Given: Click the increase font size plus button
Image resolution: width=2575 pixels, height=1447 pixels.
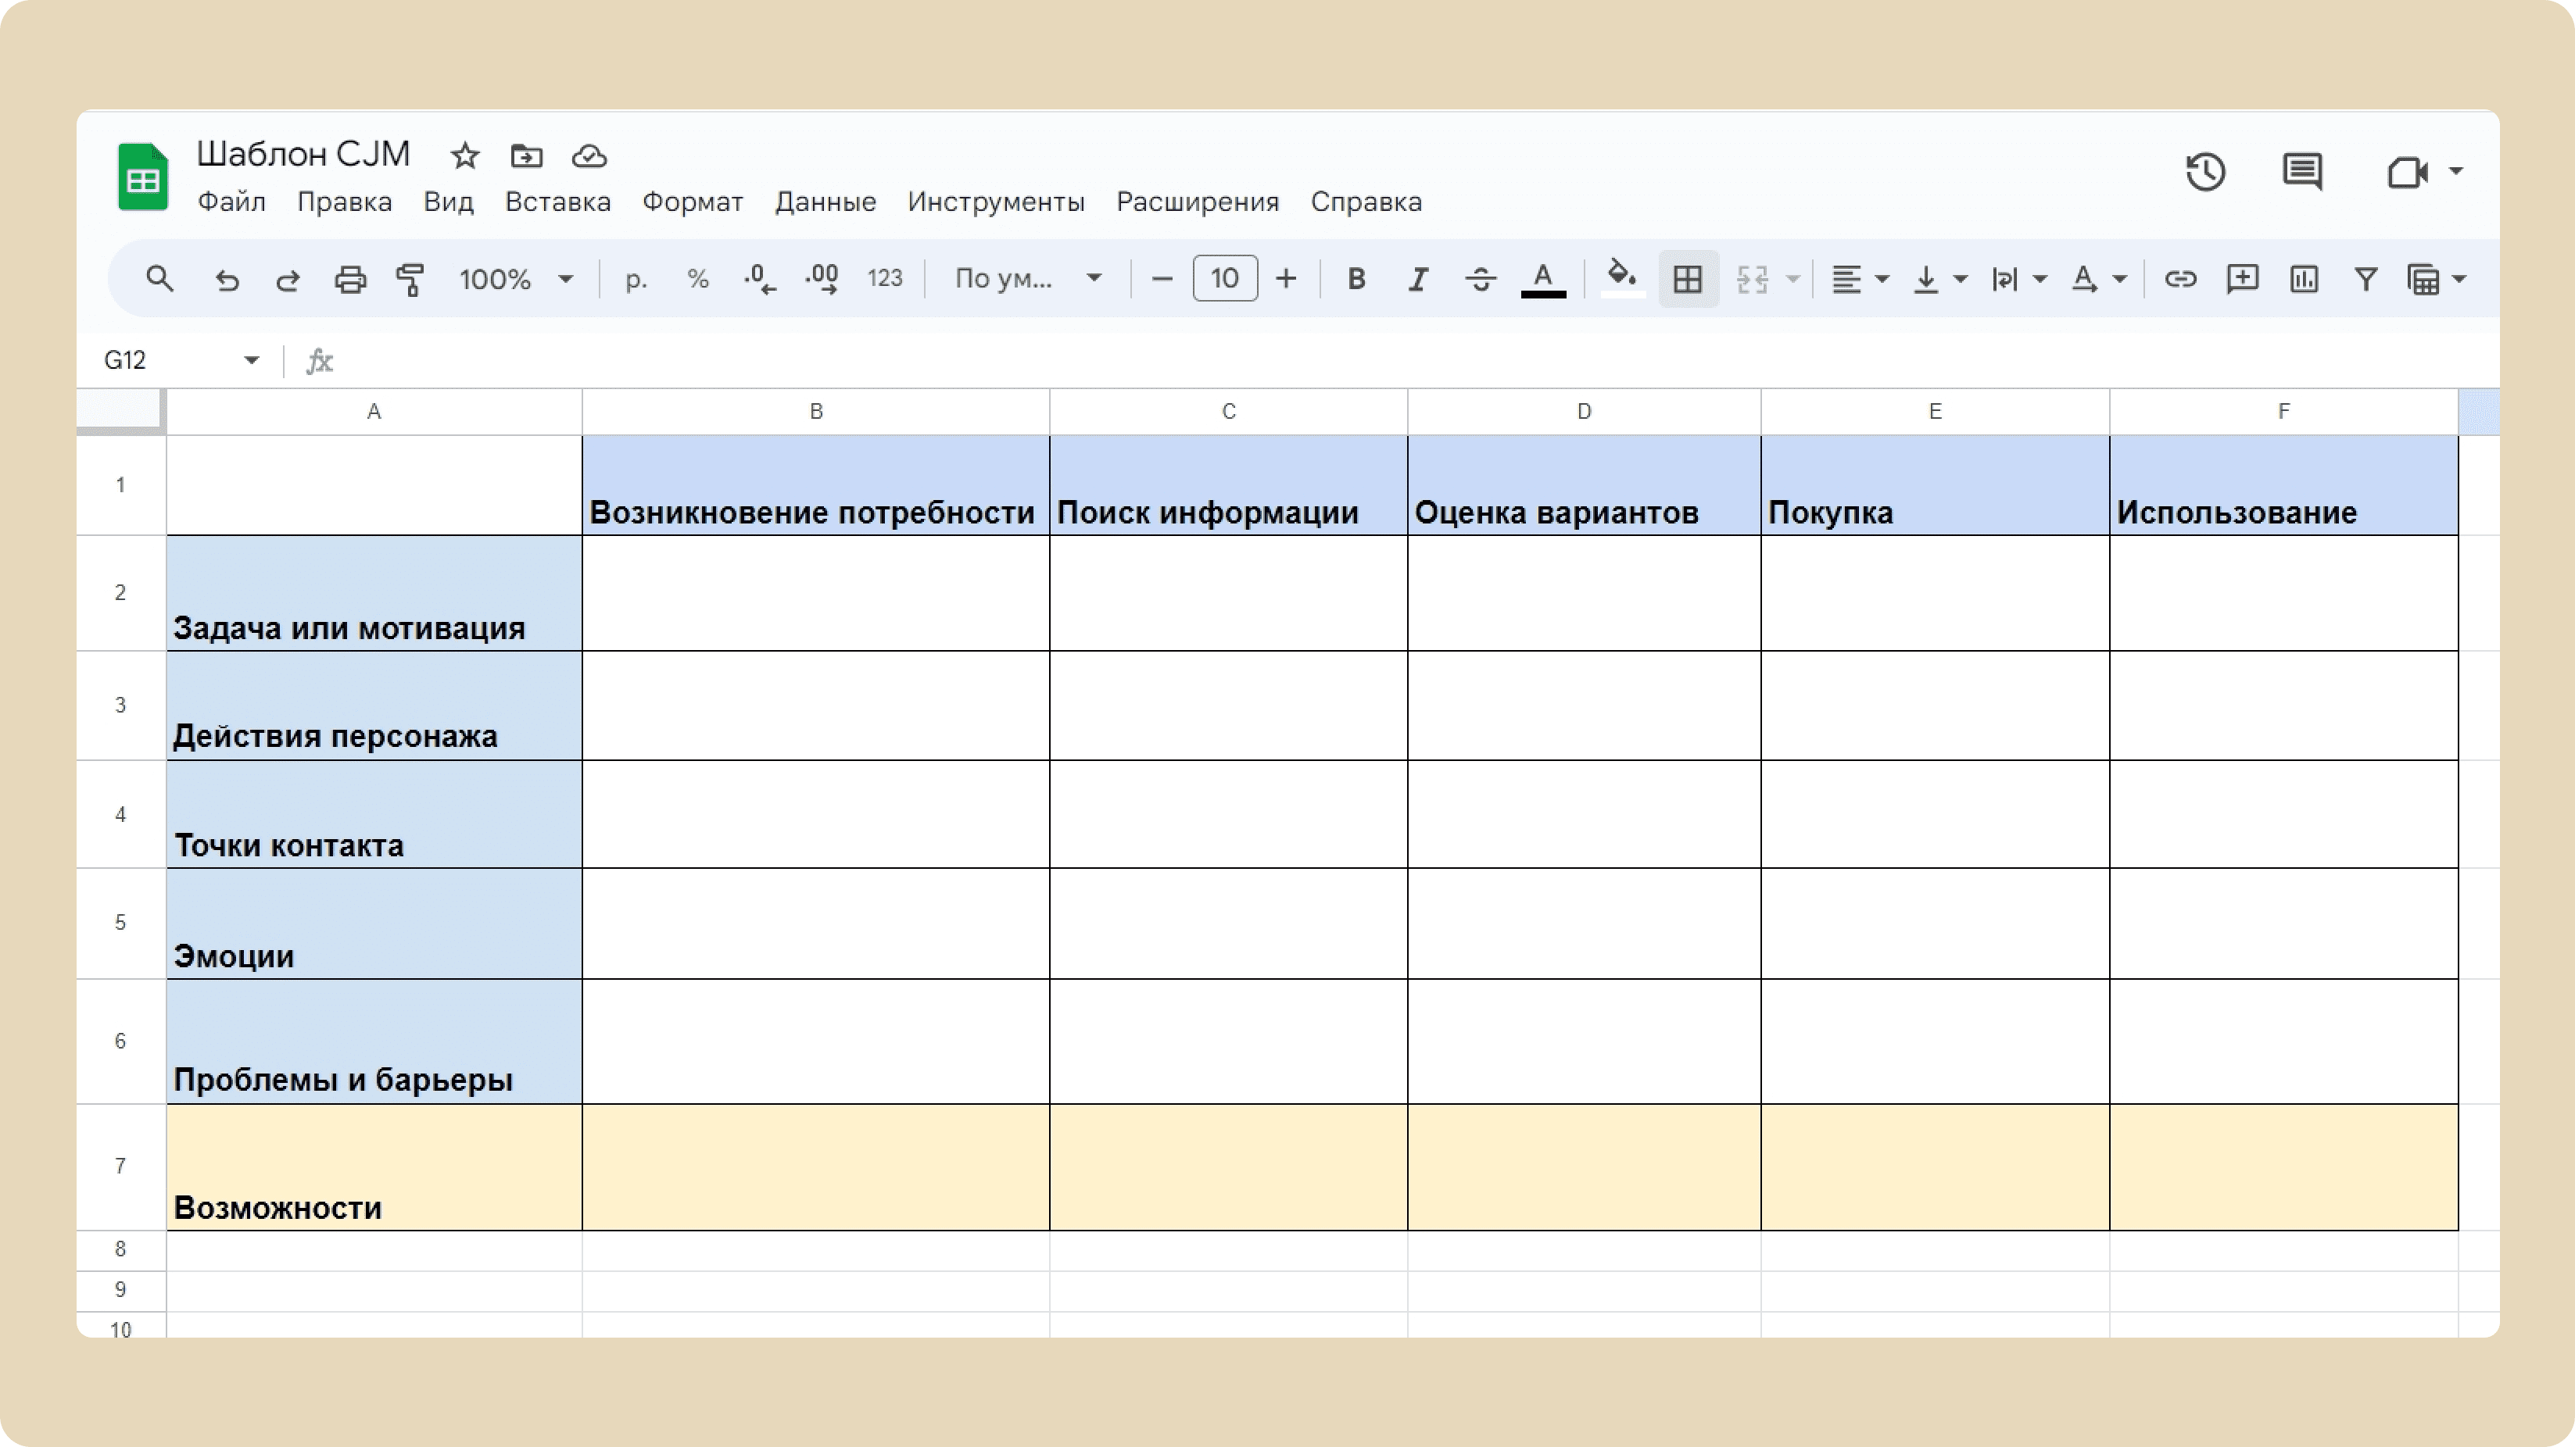Looking at the screenshot, I should 1287,279.
